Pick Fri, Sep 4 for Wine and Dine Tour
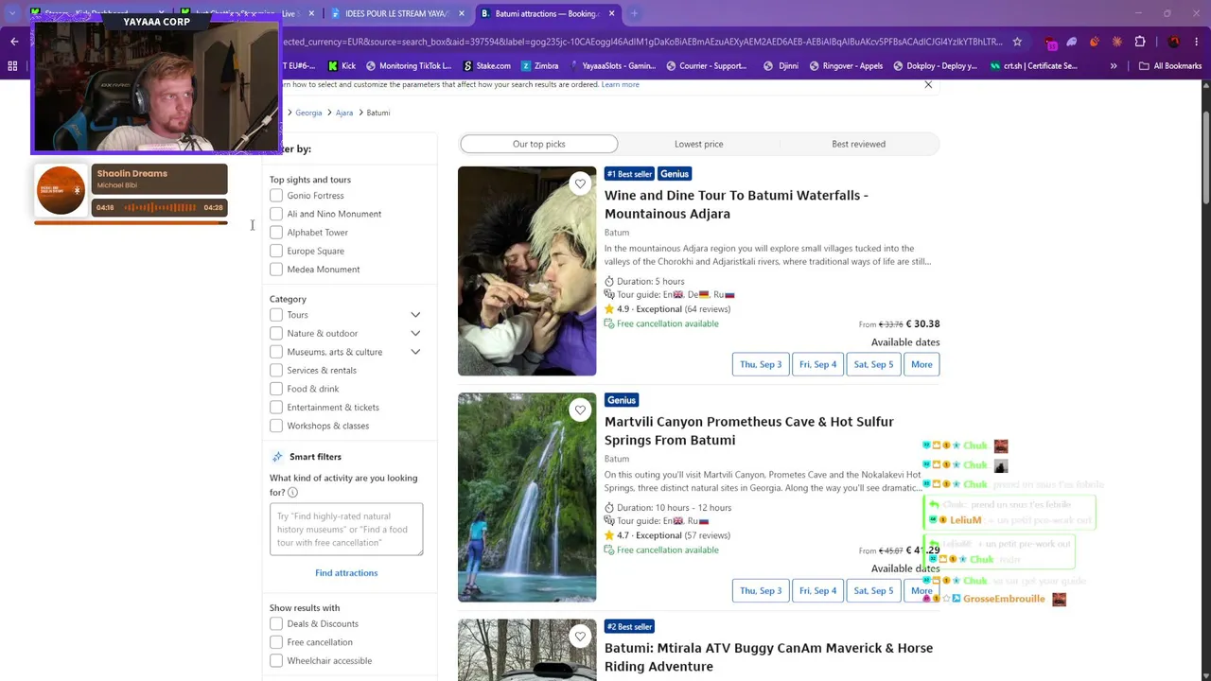Viewport: 1211px width, 681px height. pos(818,364)
